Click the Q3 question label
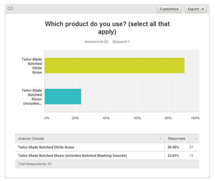215x181 pixels. (x=10, y=8)
